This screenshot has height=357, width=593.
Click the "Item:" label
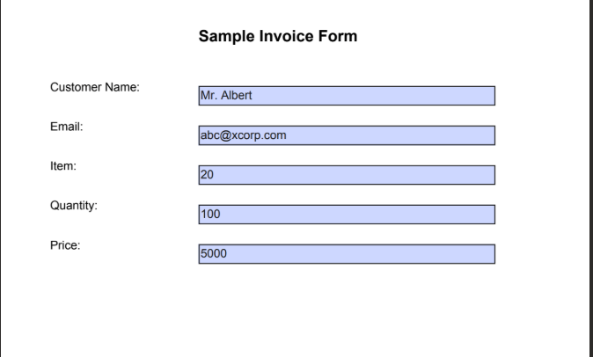coord(64,166)
